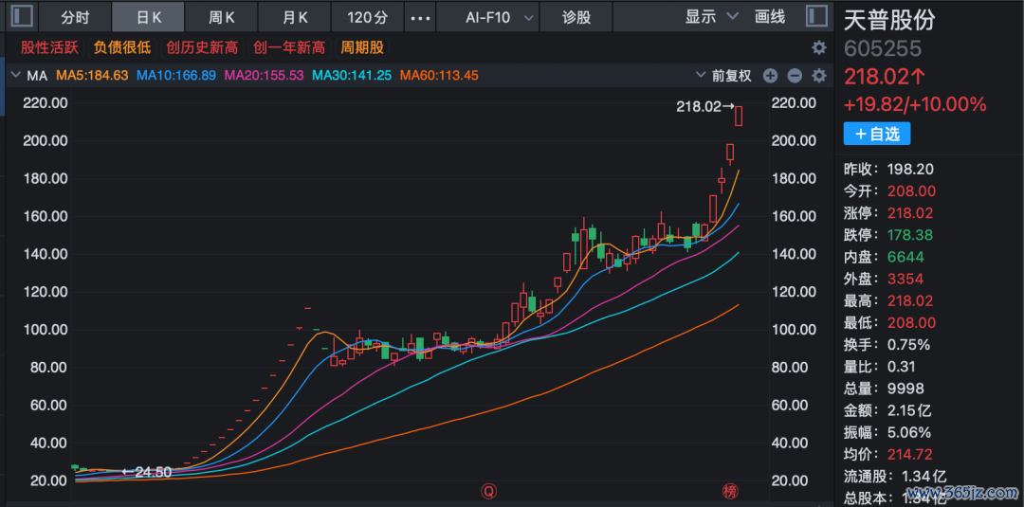
Task: Click the 创历史新高 tag
Action: (x=201, y=47)
